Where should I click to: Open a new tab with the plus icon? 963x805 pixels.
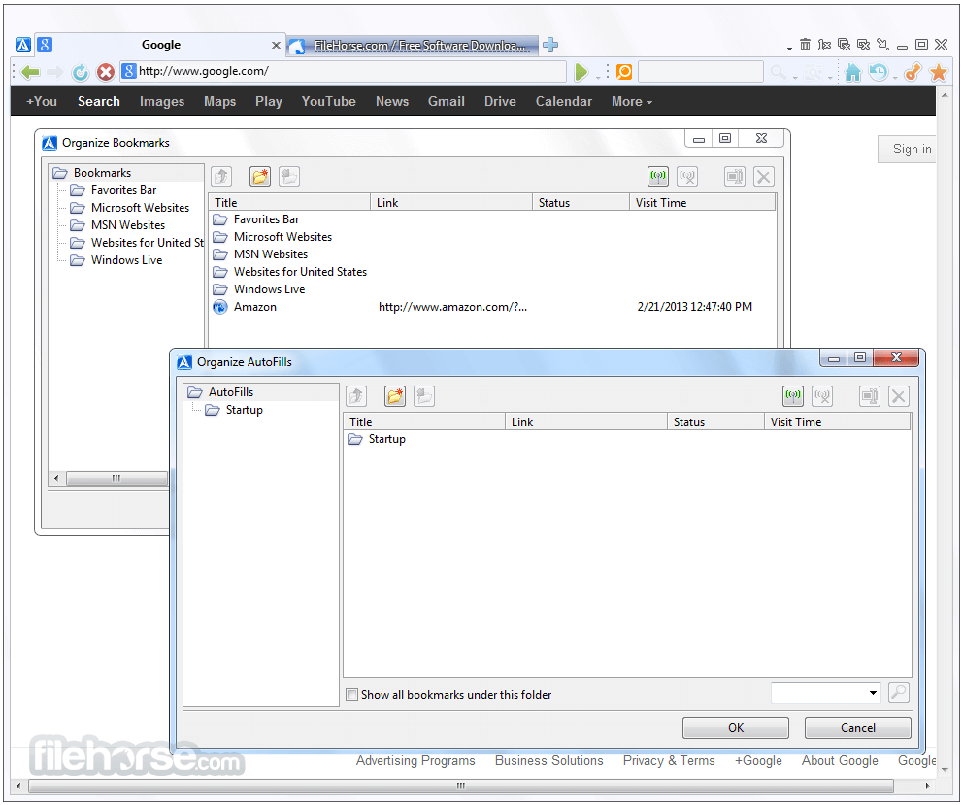550,45
